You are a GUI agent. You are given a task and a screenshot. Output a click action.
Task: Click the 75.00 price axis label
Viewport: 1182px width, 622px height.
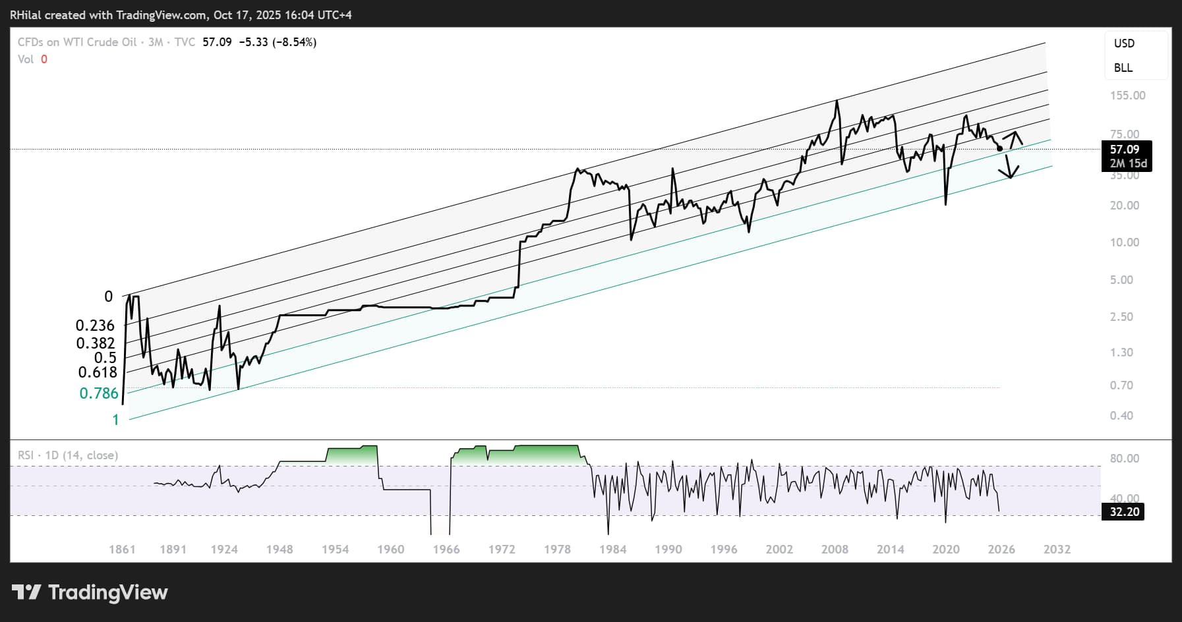tap(1125, 134)
